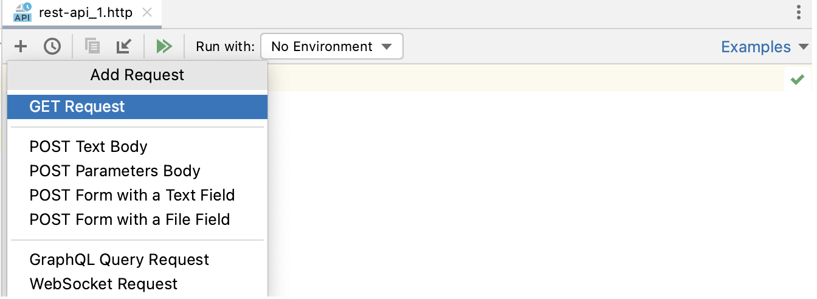The width and height of the screenshot is (817, 299).
Task: Click the import arrow toolbar icon
Action: [124, 46]
